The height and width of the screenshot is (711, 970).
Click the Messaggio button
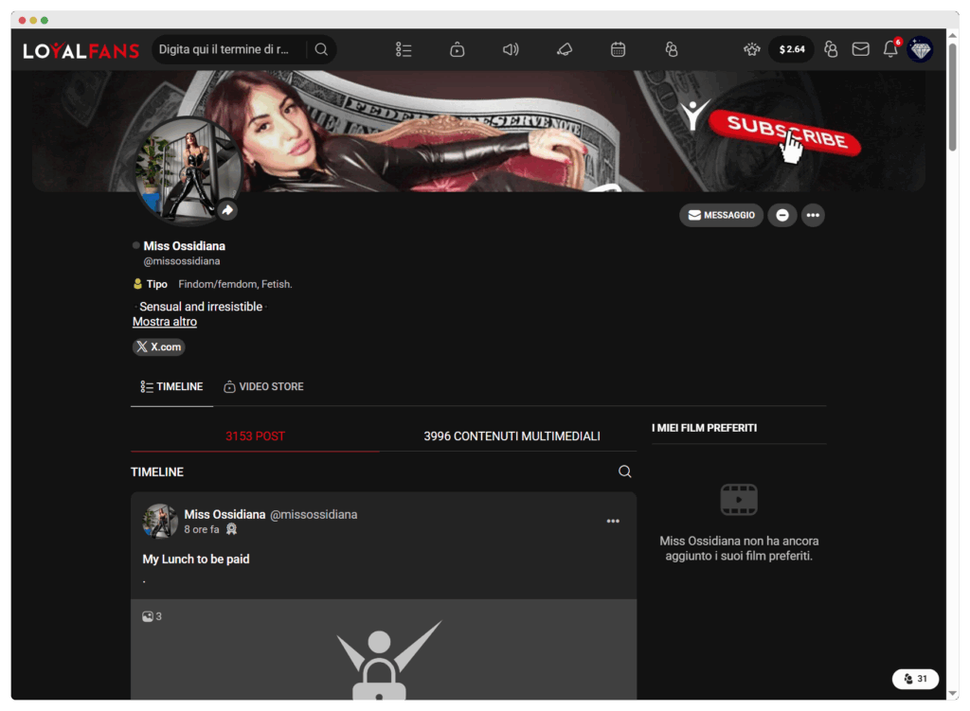721,215
